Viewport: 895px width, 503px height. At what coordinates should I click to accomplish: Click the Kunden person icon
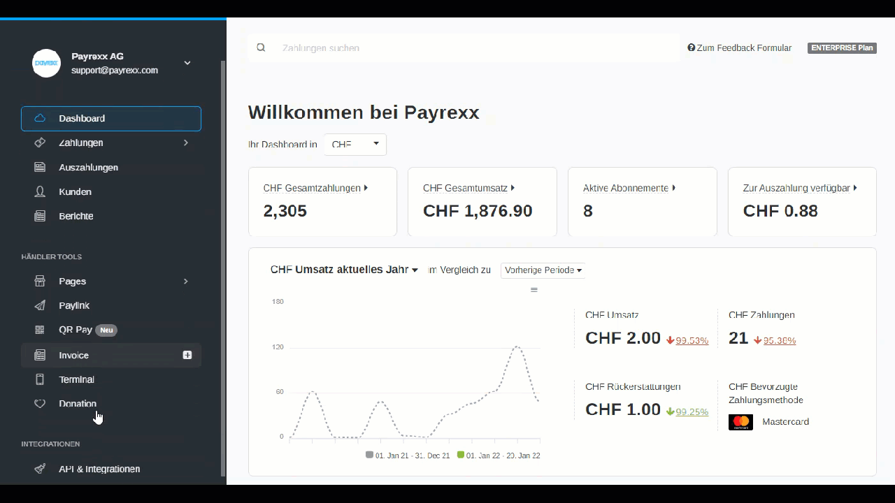pyautogui.click(x=40, y=191)
